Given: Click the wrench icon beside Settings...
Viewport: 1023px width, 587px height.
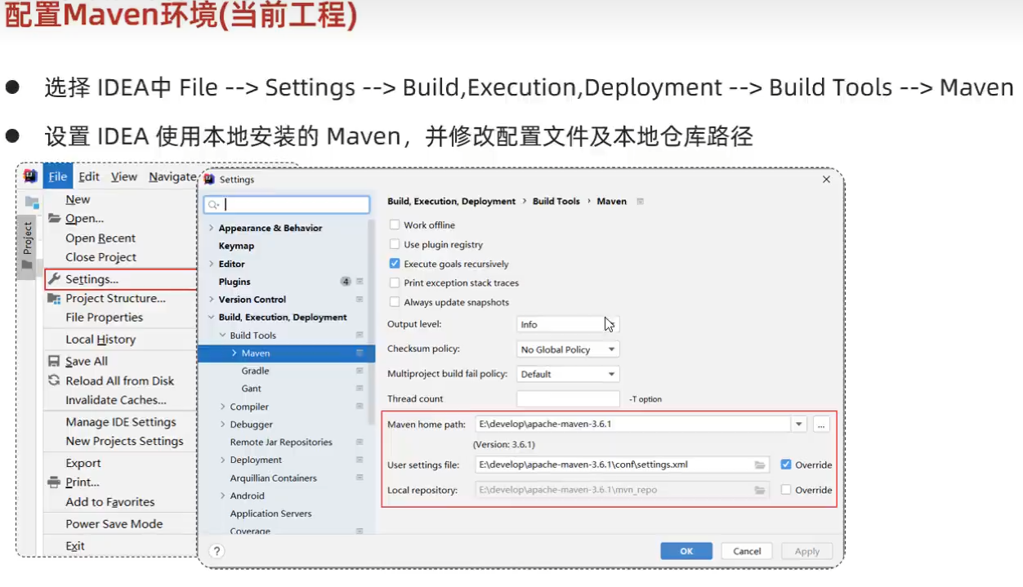Looking at the screenshot, I should pos(55,279).
